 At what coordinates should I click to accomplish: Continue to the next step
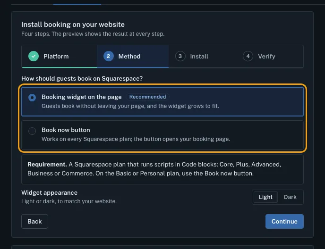284,221
